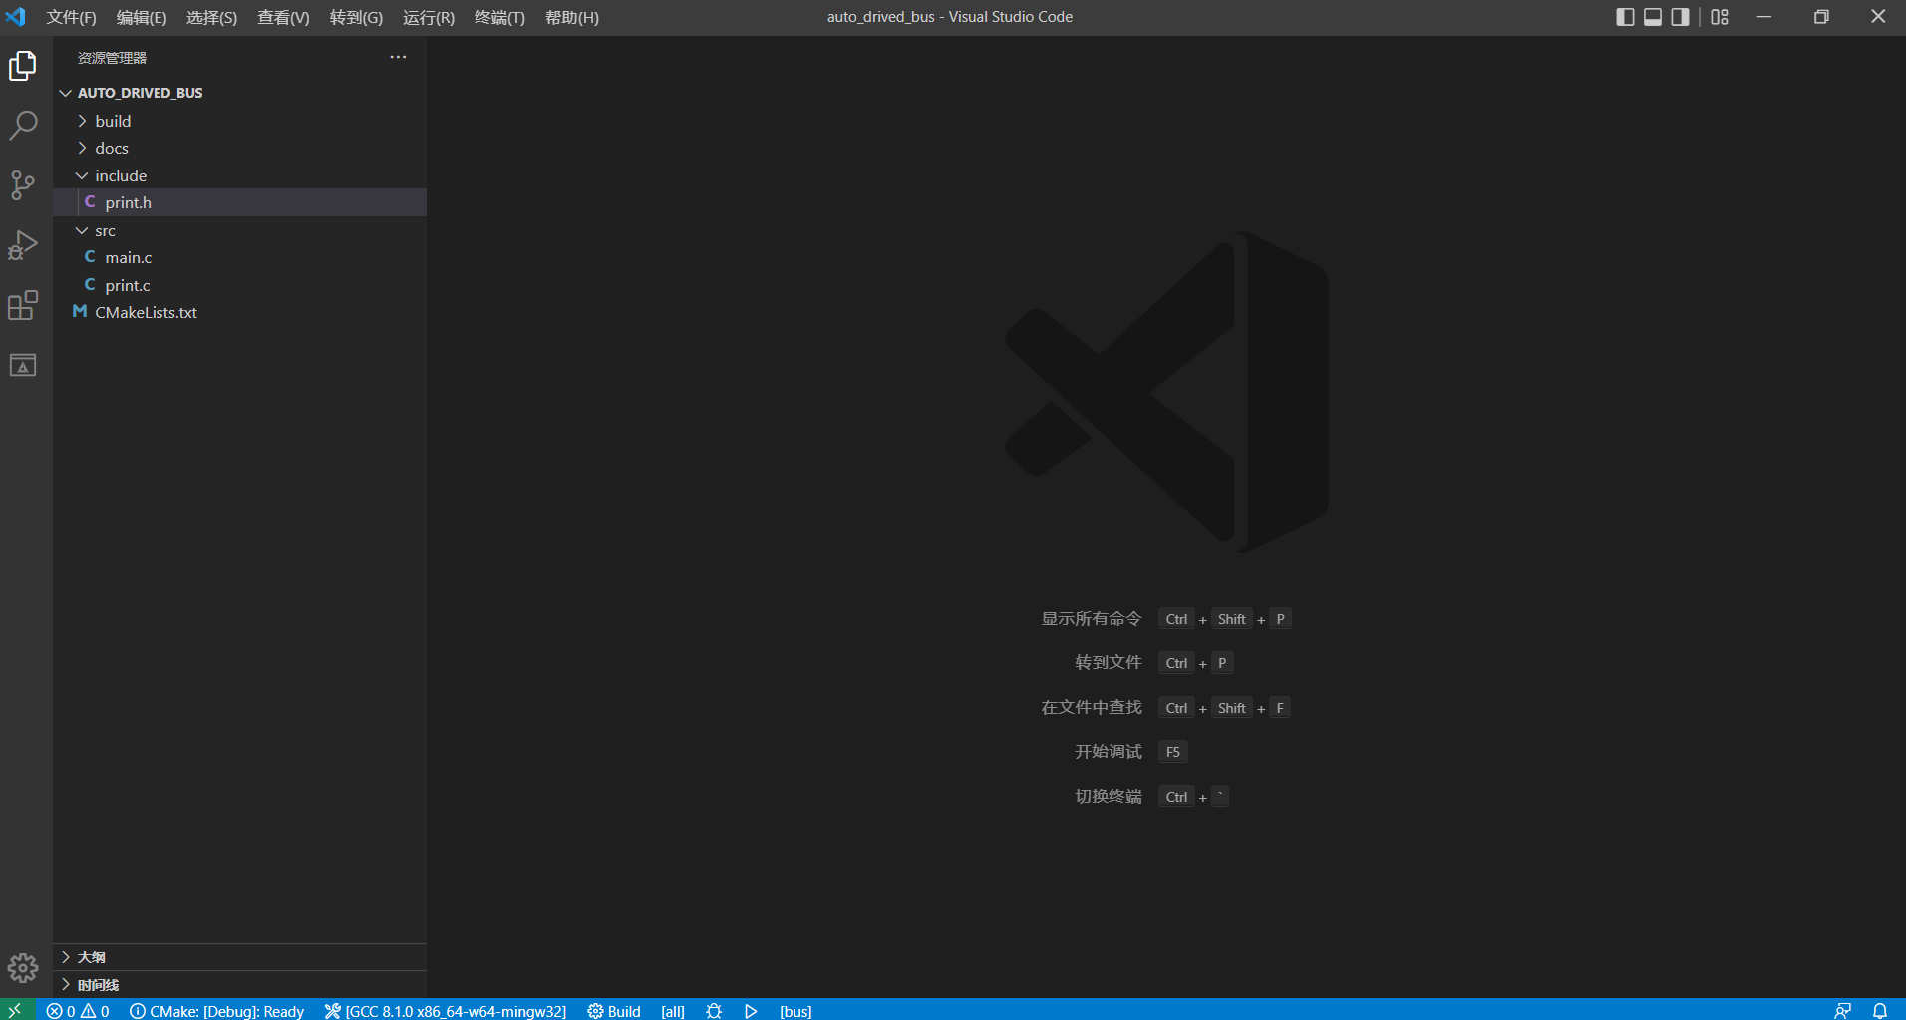The width and height of the screenshot is (1906, 1020).
Task: Open the Source Control view
Action: [x=23, y=185]
